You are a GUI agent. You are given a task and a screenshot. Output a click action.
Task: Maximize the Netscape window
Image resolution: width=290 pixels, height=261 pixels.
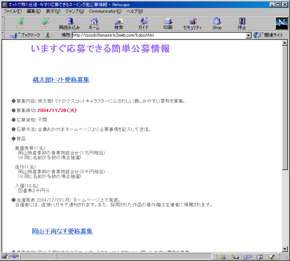tap(278, 5)
